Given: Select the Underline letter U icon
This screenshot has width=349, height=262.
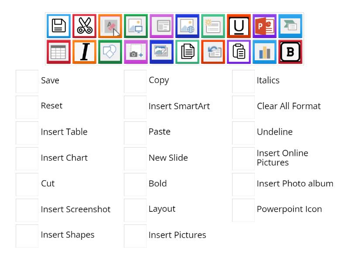Looking at the screenshot, I should 239,26.
